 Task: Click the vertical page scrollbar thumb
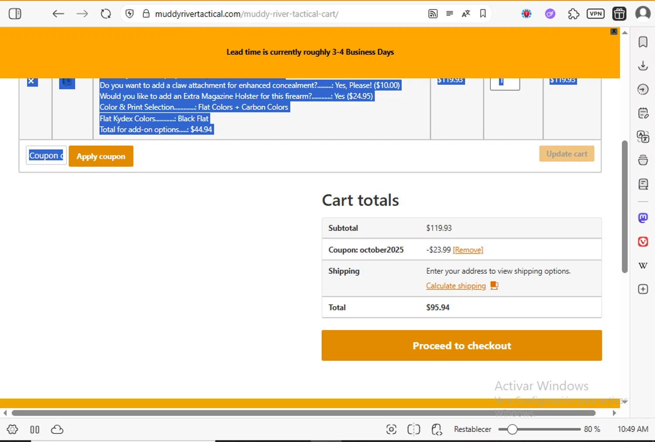pos(625,207)
